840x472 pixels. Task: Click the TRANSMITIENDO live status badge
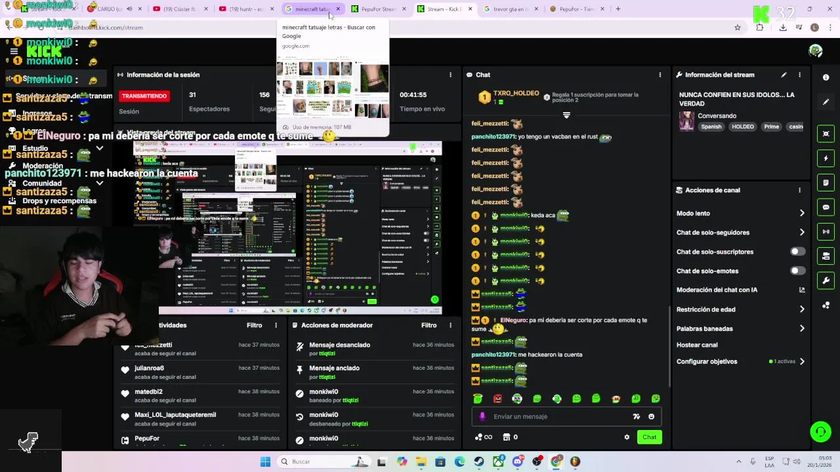[144, 96]
